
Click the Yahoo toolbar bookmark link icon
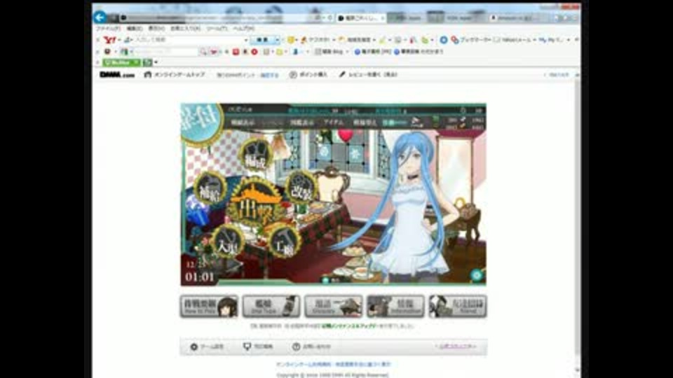[x=454, y=40]
